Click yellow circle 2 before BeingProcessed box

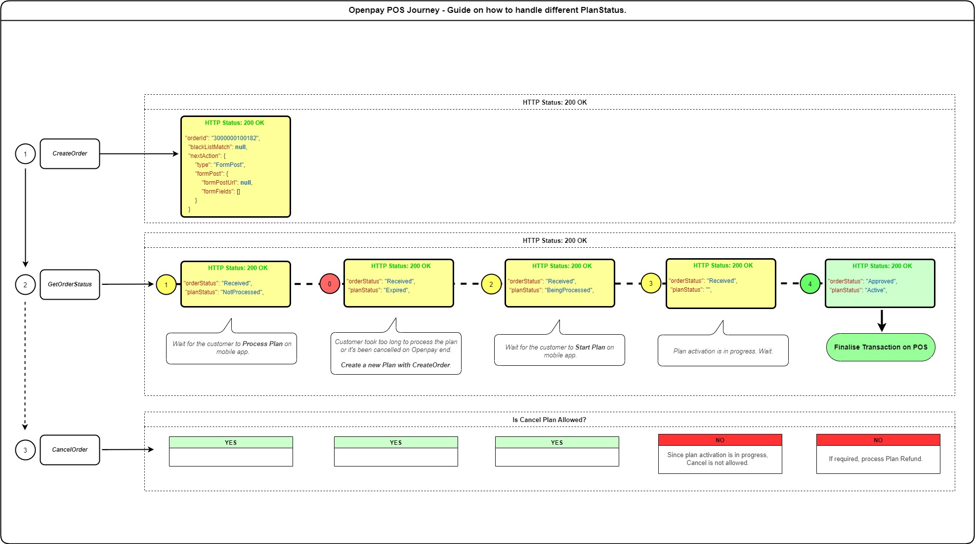(x=491, y=284)
